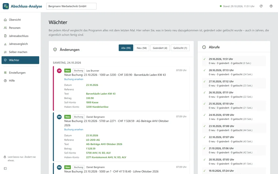Image resolution: width=278 pixels, height=174 pixels.
Task: Select the Abruf from 27.10.2026, 07:12 Uhr
Action: click(x=234, y=83)
